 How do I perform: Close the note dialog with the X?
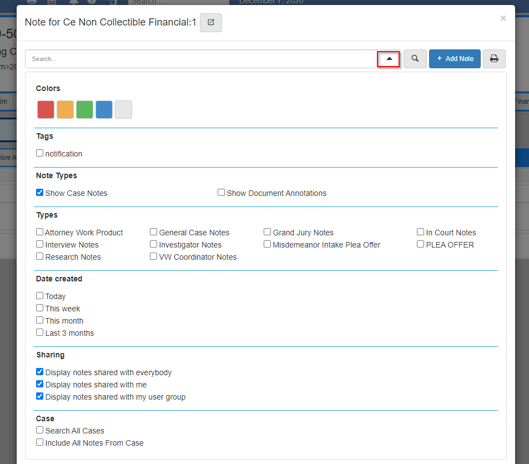[x=503, y=18]
